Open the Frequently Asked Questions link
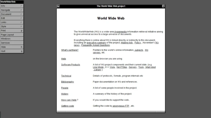 (x=96, y=45)
